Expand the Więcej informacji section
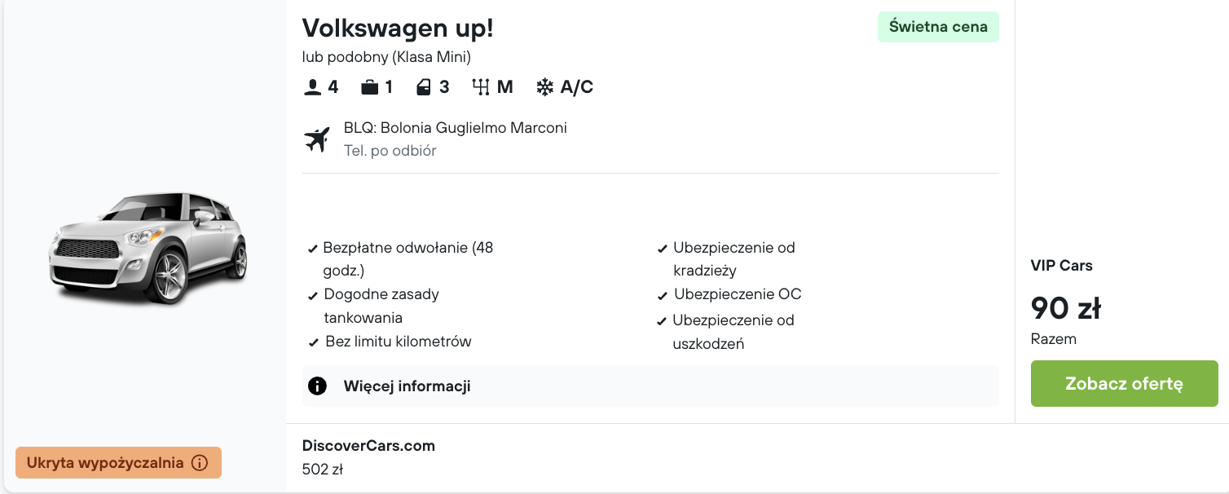The width and height of the screenshot is (1229, 494). (x=407, y=386)
